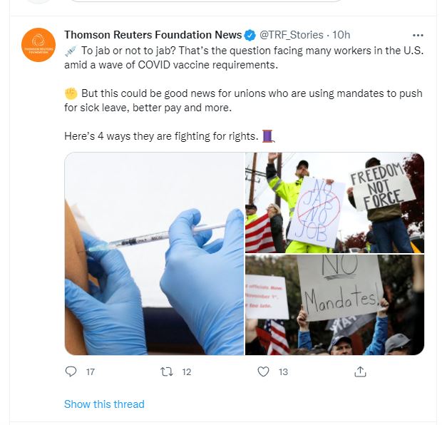442x425 pixels.
Task: Click the like count 13
Action: (x=283, y=372)
